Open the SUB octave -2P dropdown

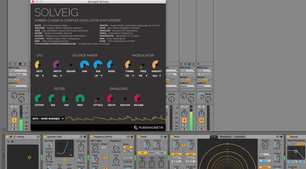97,76
